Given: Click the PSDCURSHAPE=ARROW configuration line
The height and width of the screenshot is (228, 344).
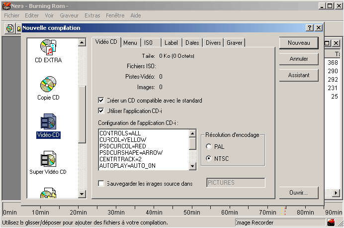Looking at the screenshot, I should (131, 153).
